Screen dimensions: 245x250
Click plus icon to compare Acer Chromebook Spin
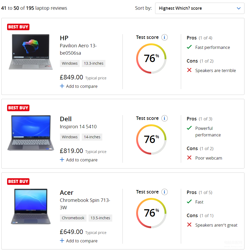tap(62, 241)
